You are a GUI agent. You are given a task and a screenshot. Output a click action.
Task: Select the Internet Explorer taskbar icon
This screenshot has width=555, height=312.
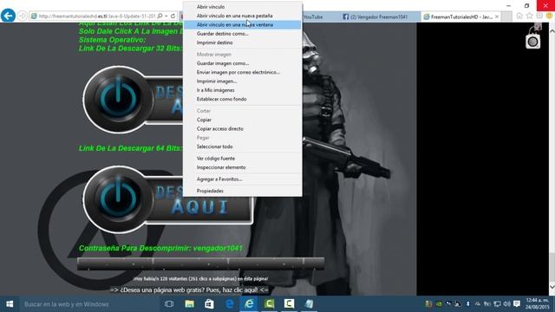(x=249, y=304)
